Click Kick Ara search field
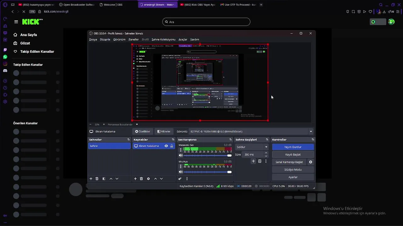 206,22
